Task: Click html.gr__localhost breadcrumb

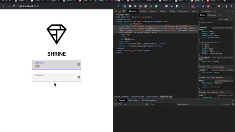Action: [x=122, y=97]
